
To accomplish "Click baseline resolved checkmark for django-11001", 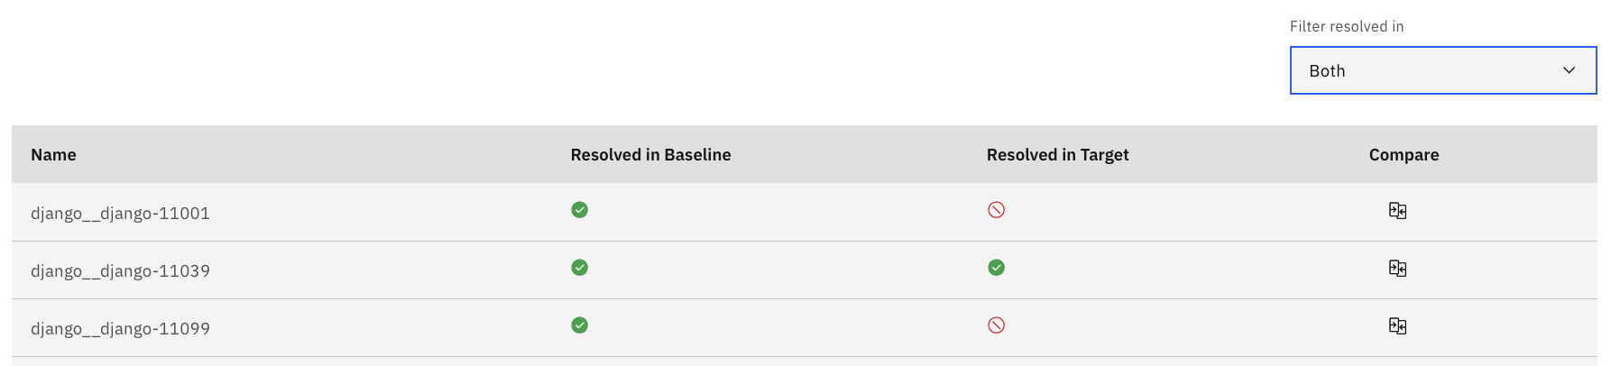I will [x=580, y=210].
